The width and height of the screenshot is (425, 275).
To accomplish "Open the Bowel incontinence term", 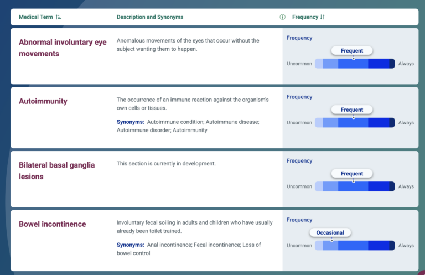I will [53, 224].
